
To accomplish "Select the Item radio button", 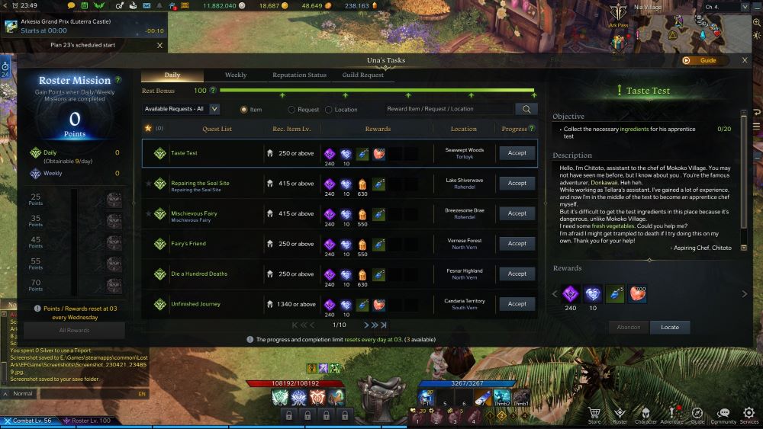I will 244,110.
